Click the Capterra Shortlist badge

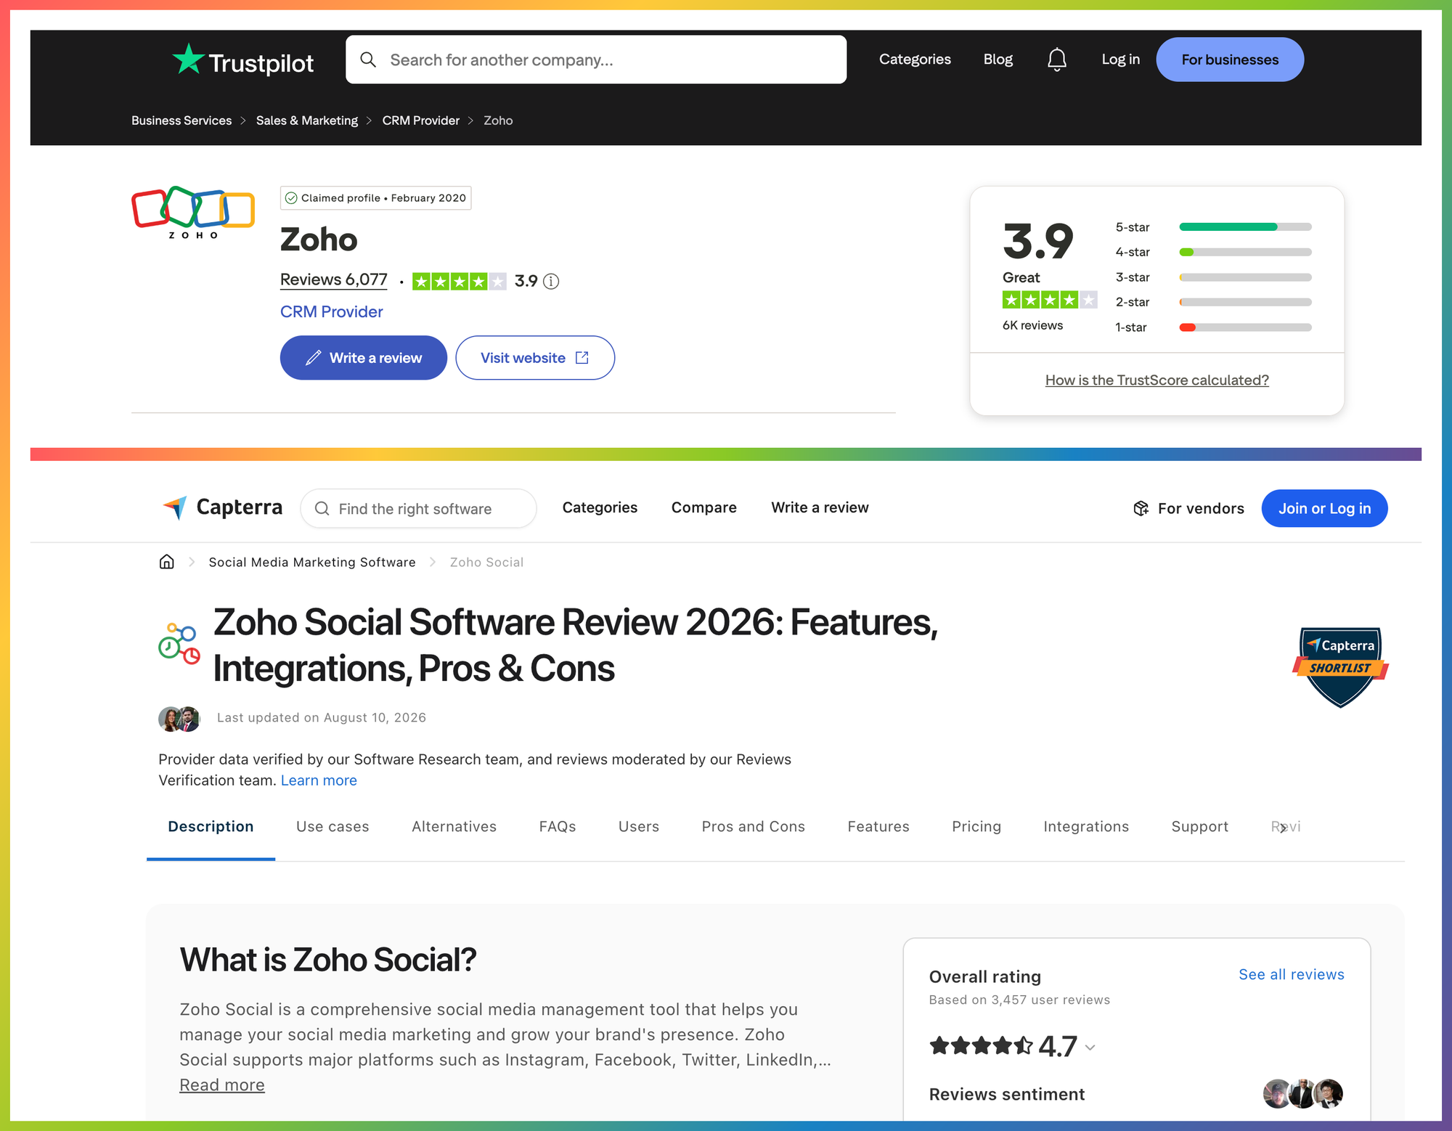coord(1340,667)
